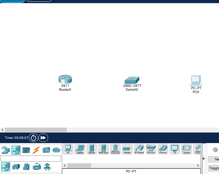Select the 2911 Router0 device
Screen dimensions: 219x174
tap(65, 79)
